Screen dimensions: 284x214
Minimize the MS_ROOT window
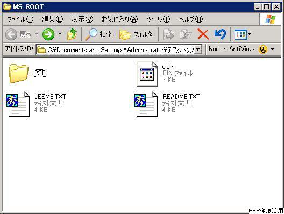[257, 7]
